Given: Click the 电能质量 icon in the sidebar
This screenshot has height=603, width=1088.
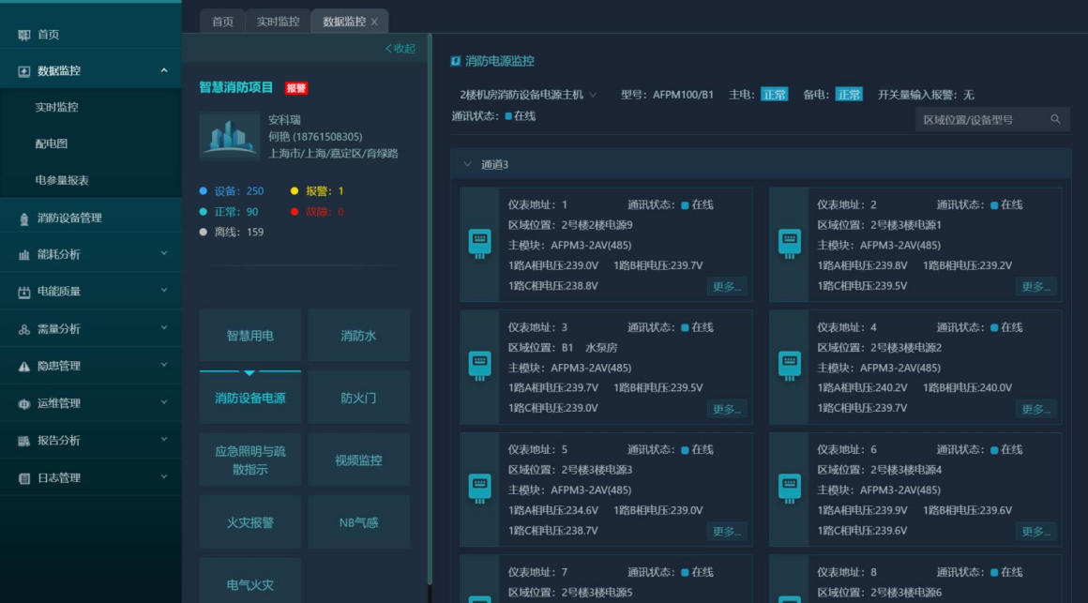Looking at the screenshot, I should coord(24,293).
